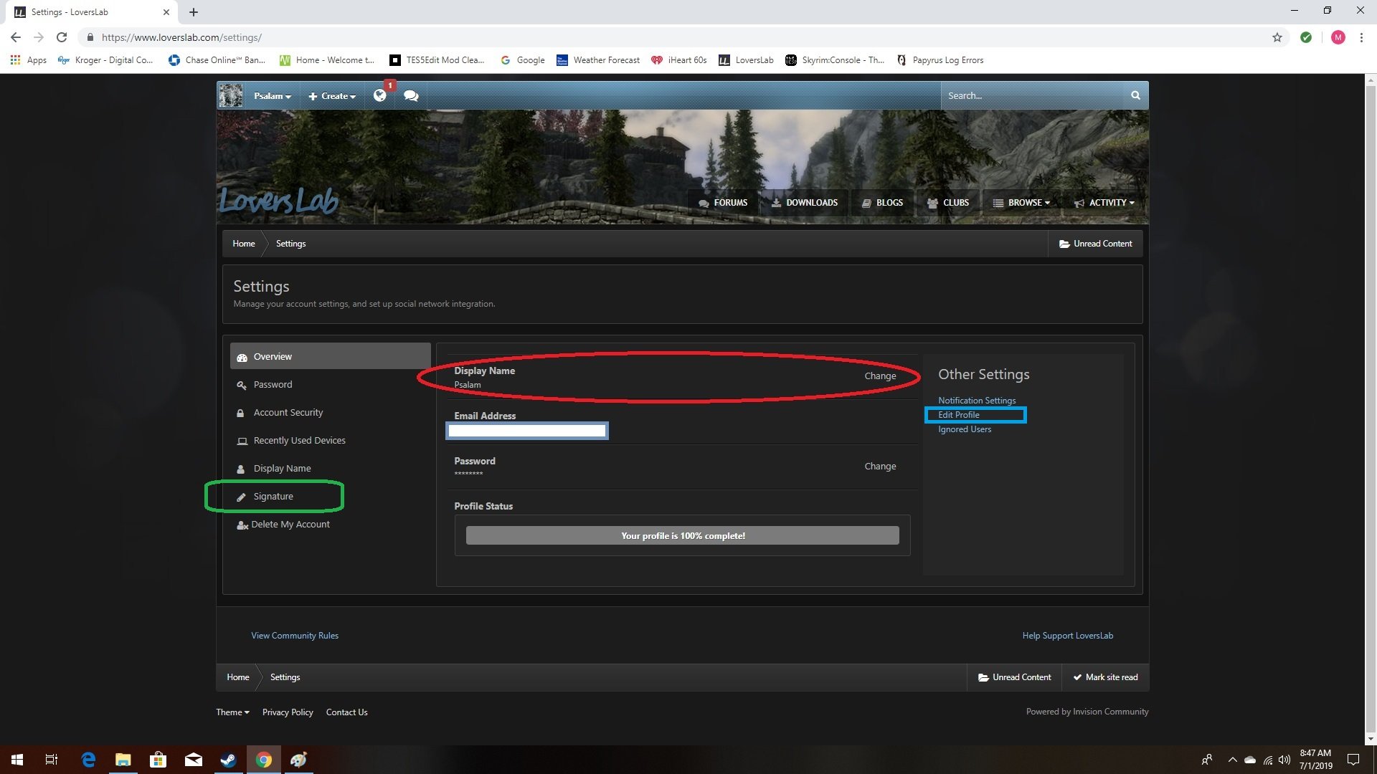Select the Password settings tab

coord(273,385)
